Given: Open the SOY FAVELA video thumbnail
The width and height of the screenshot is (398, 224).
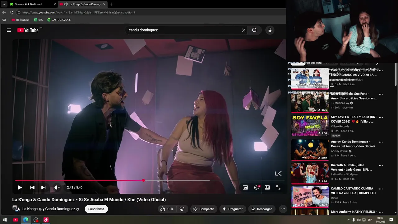Looking at the screenshot, I should [310, 126].
